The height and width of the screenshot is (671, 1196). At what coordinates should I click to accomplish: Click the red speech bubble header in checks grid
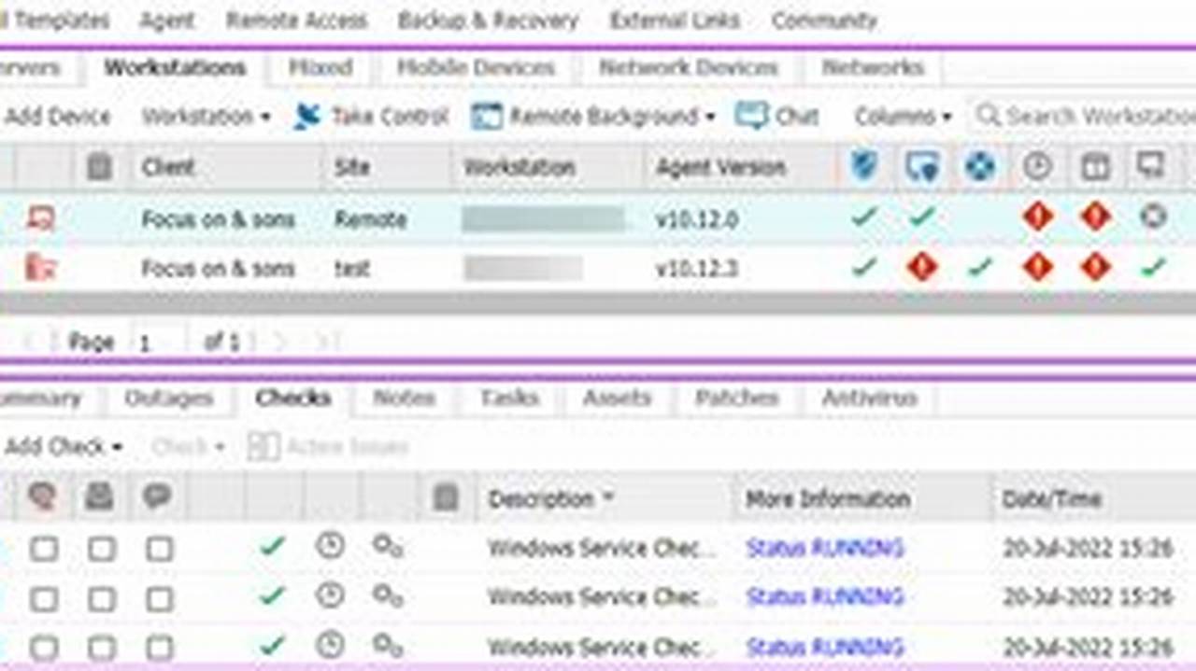(x=42, y=497)
